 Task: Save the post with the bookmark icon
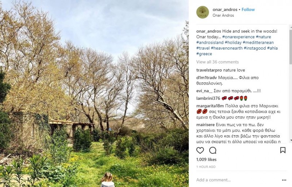coord(283,150)
